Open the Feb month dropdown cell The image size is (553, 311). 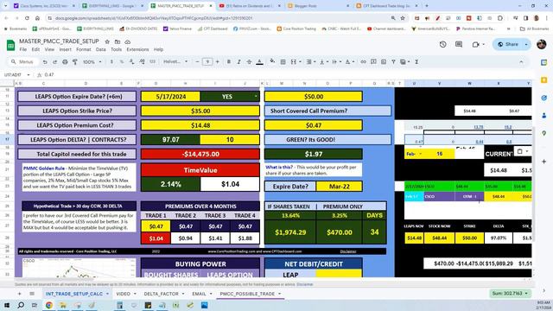421,154
